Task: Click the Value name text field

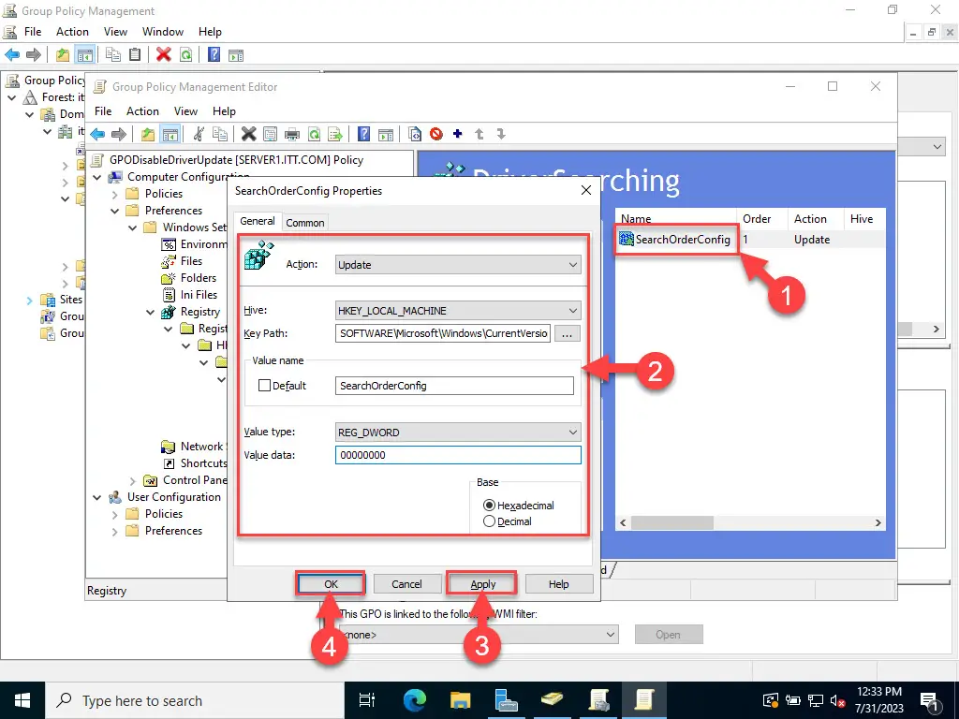Action: (x=454, y=386)
